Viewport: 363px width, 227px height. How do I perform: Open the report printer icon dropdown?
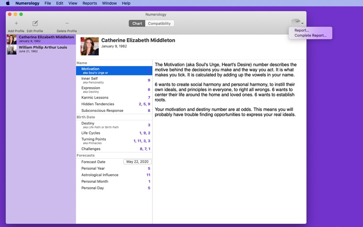click(x=297, y=23)
